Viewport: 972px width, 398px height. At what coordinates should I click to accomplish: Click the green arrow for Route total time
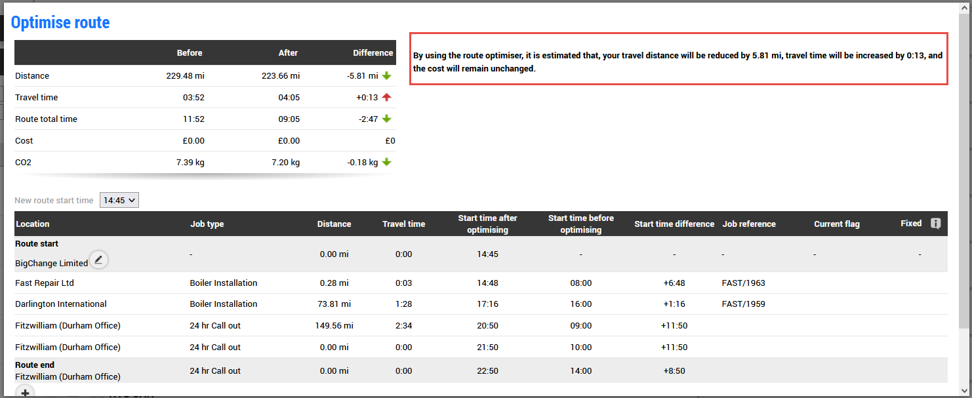(x=387, y=119)
